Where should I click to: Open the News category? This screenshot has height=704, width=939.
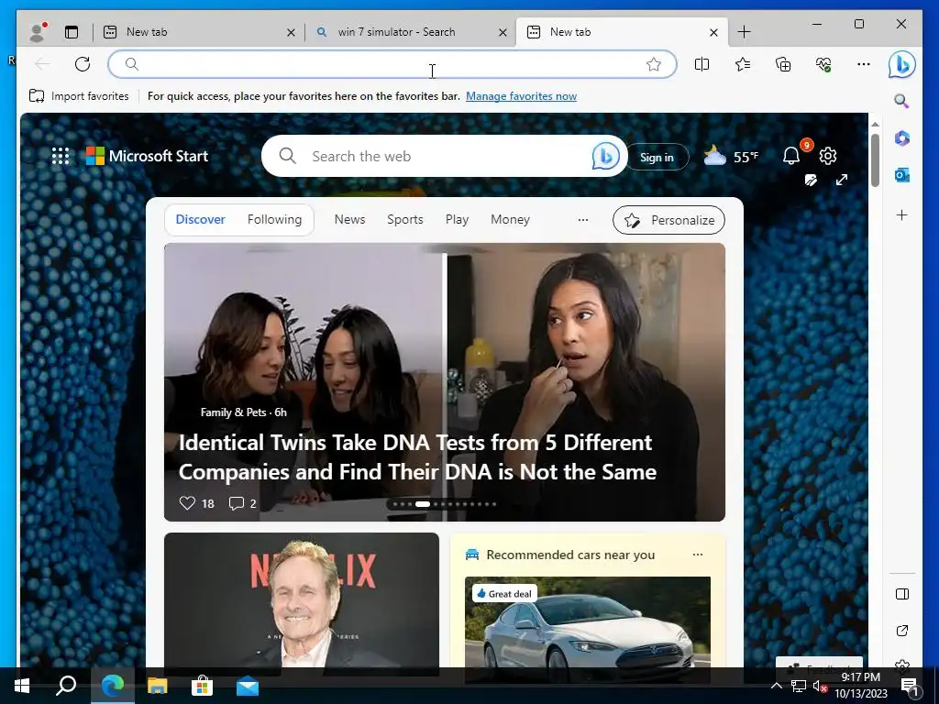click(349, 220)
